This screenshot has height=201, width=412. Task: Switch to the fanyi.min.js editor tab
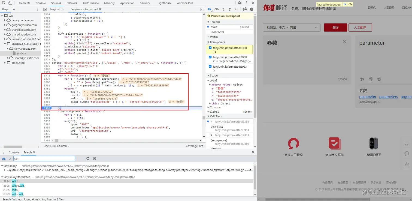(57, 9)
